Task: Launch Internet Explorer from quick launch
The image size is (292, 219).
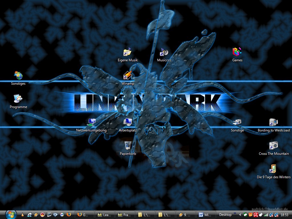Action: click(29, 215)
